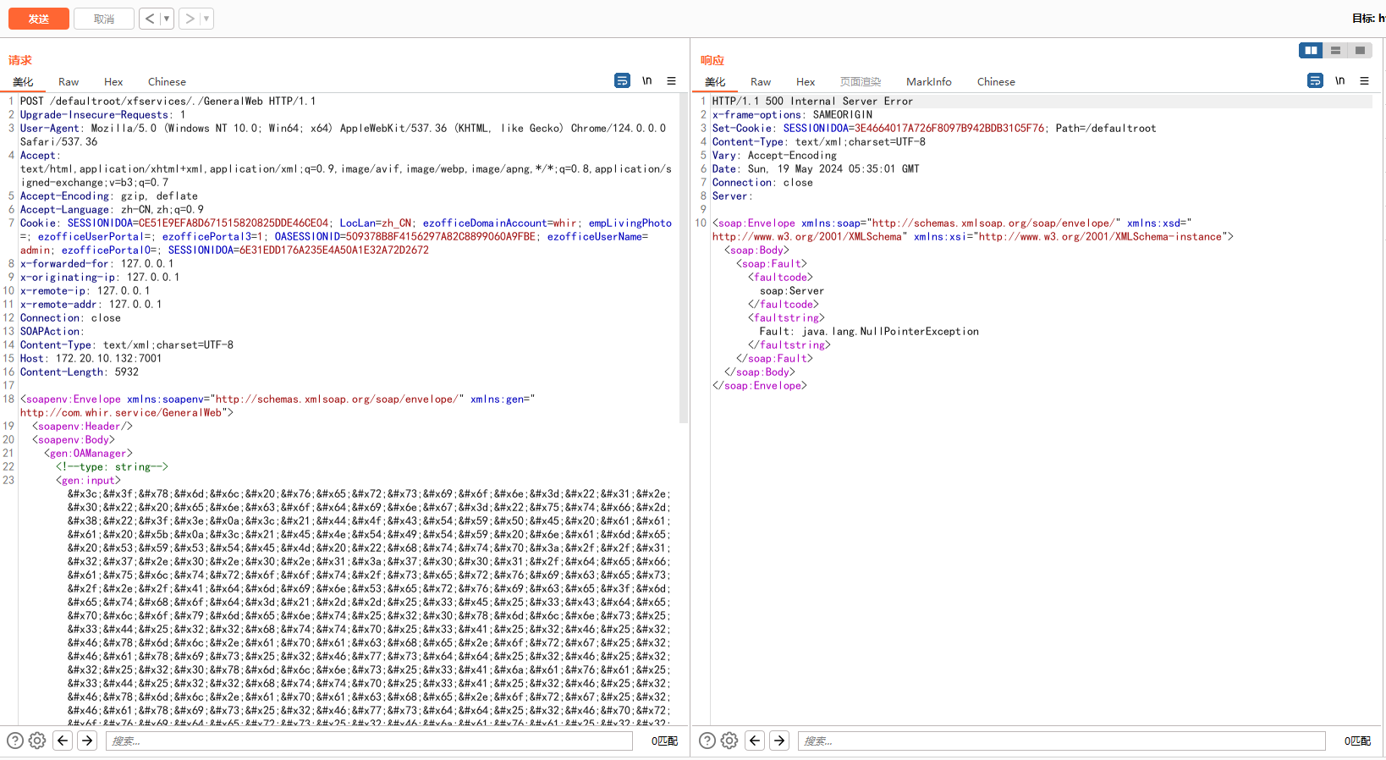Open the back history dropdown arrow
The image size is (1386, 760).
coord(166,19)
